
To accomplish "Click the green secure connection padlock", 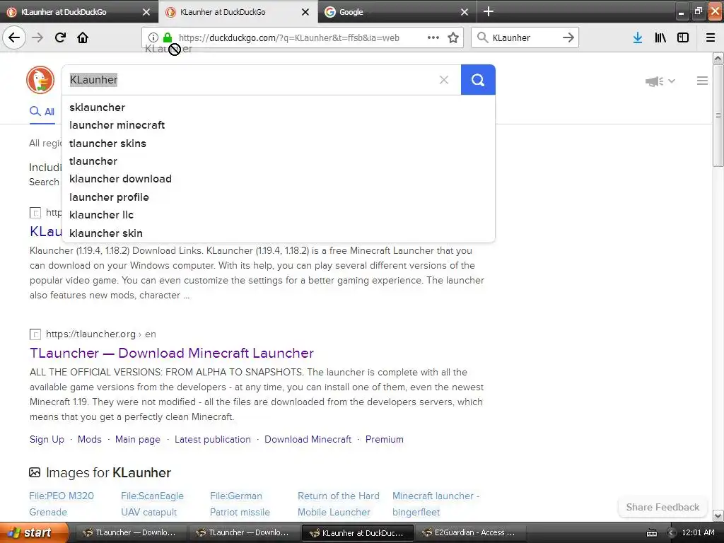I will pos(168,37).
